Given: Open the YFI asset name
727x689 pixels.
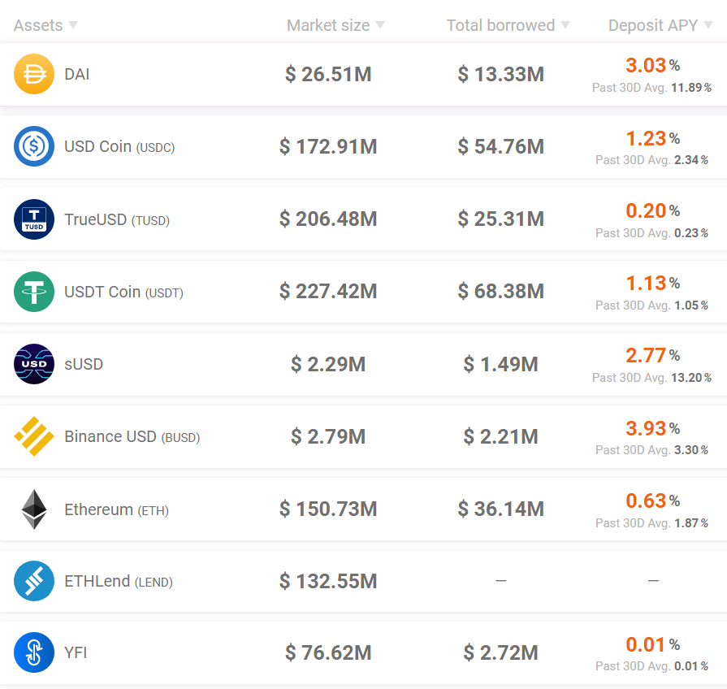Looking at the screenshot, I should 76,652.
